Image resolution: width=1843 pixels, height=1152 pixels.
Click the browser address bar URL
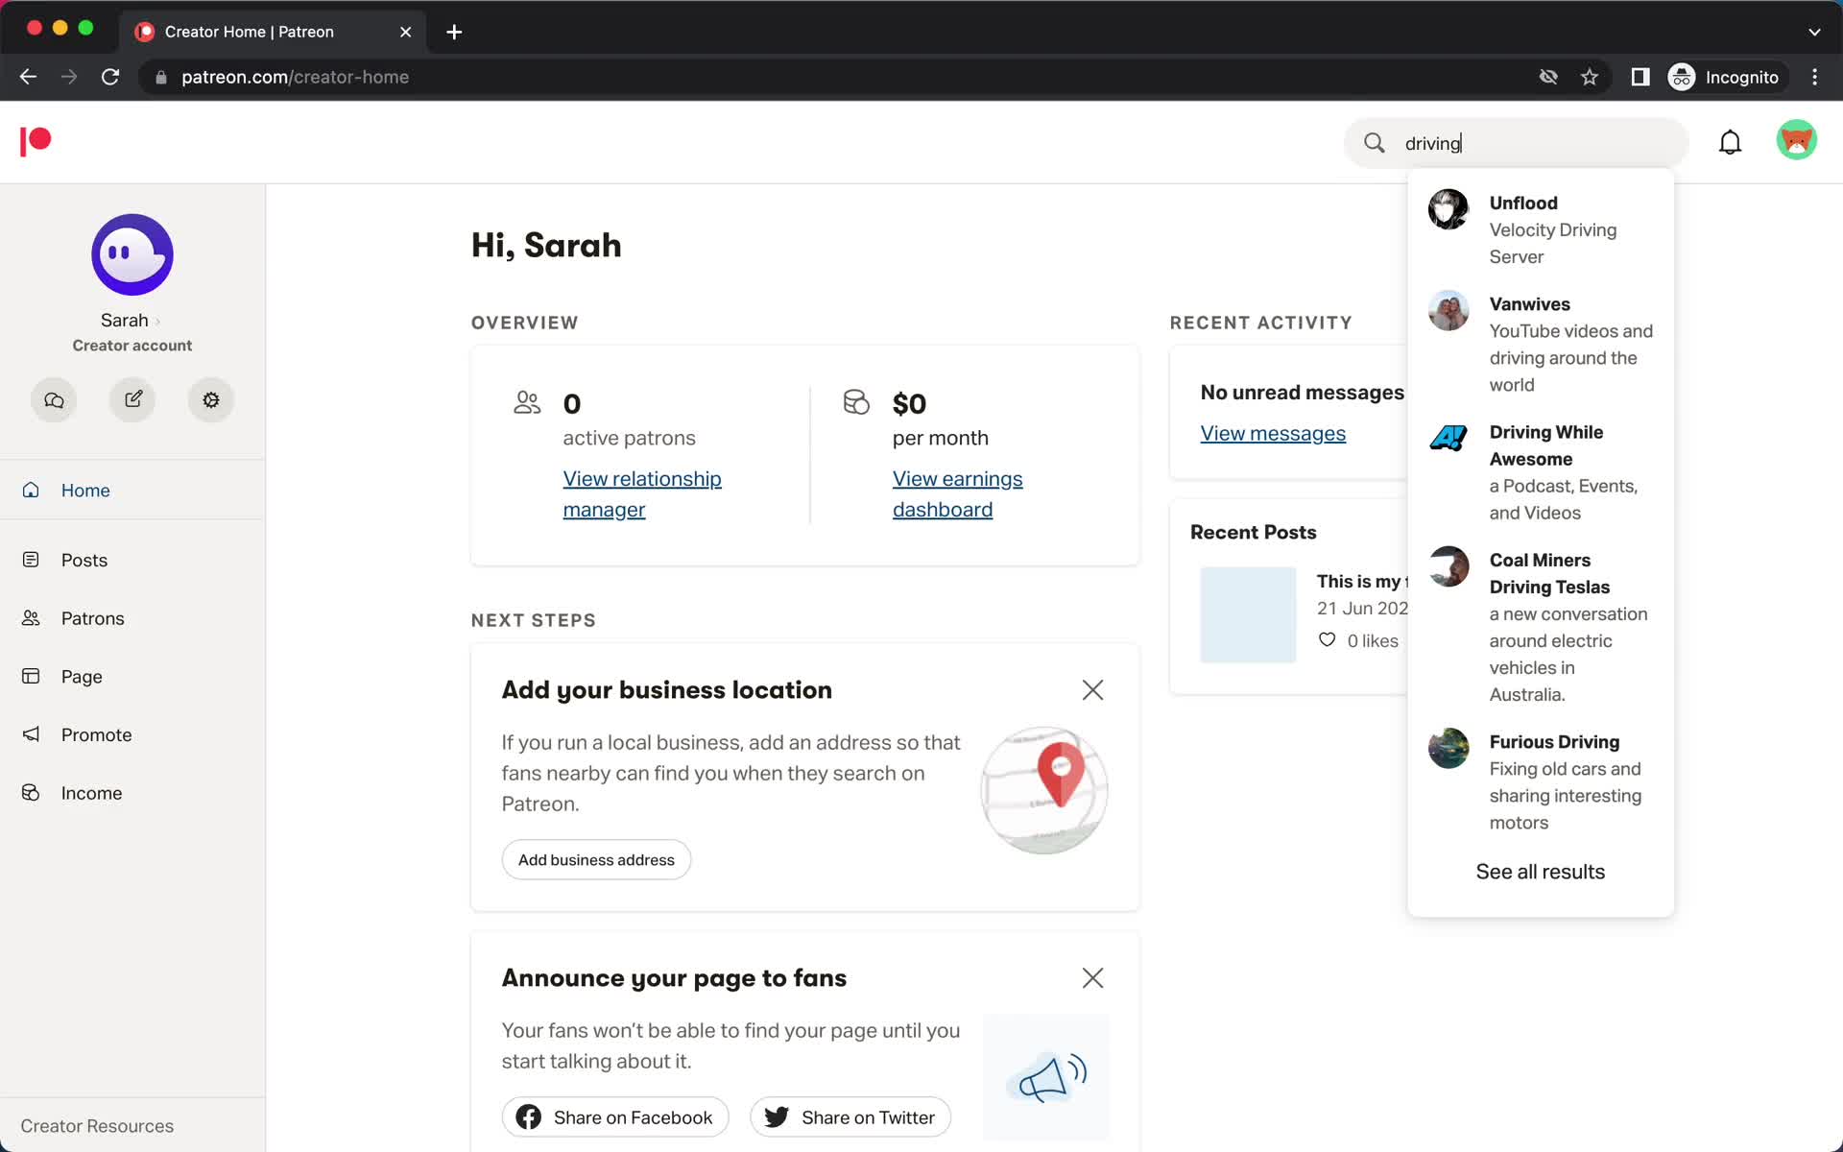tap(295, 77)
